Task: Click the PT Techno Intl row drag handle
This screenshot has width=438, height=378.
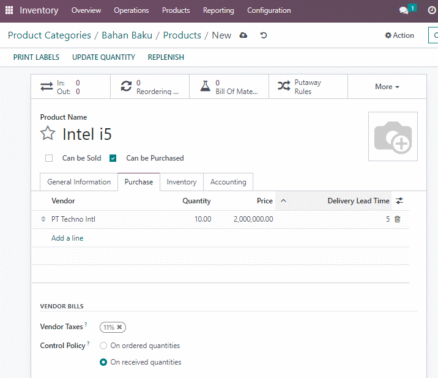Action: (43, 219)
